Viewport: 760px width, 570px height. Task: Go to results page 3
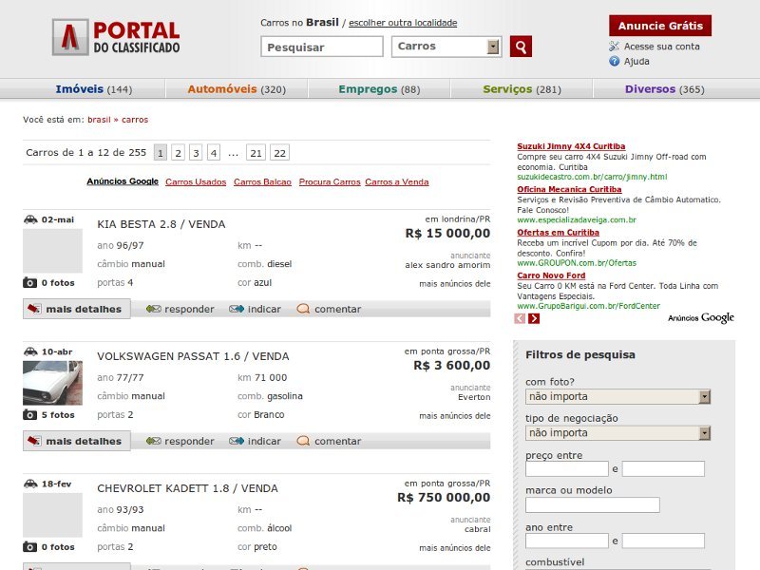[x=196, y=153]
